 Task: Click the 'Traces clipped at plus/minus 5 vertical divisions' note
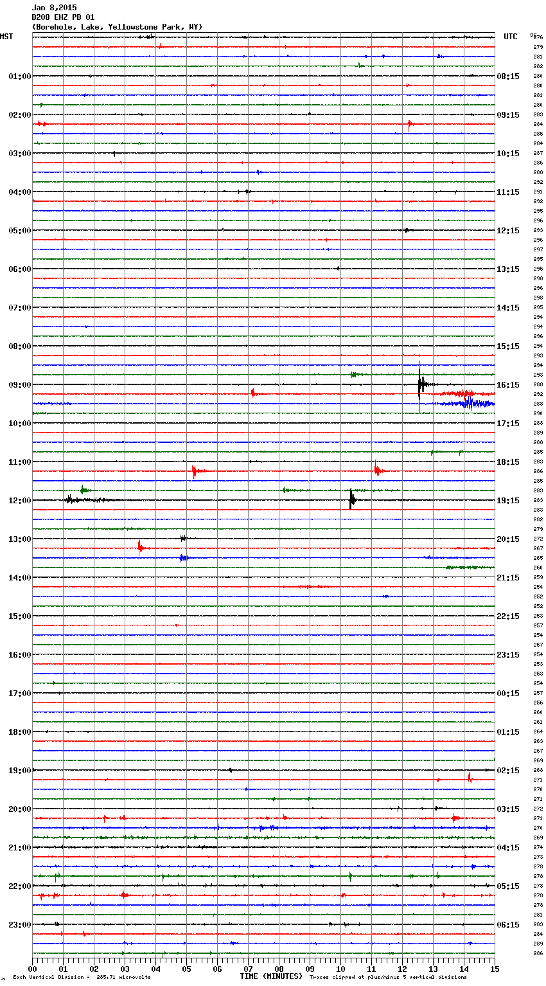click(388, 978)
